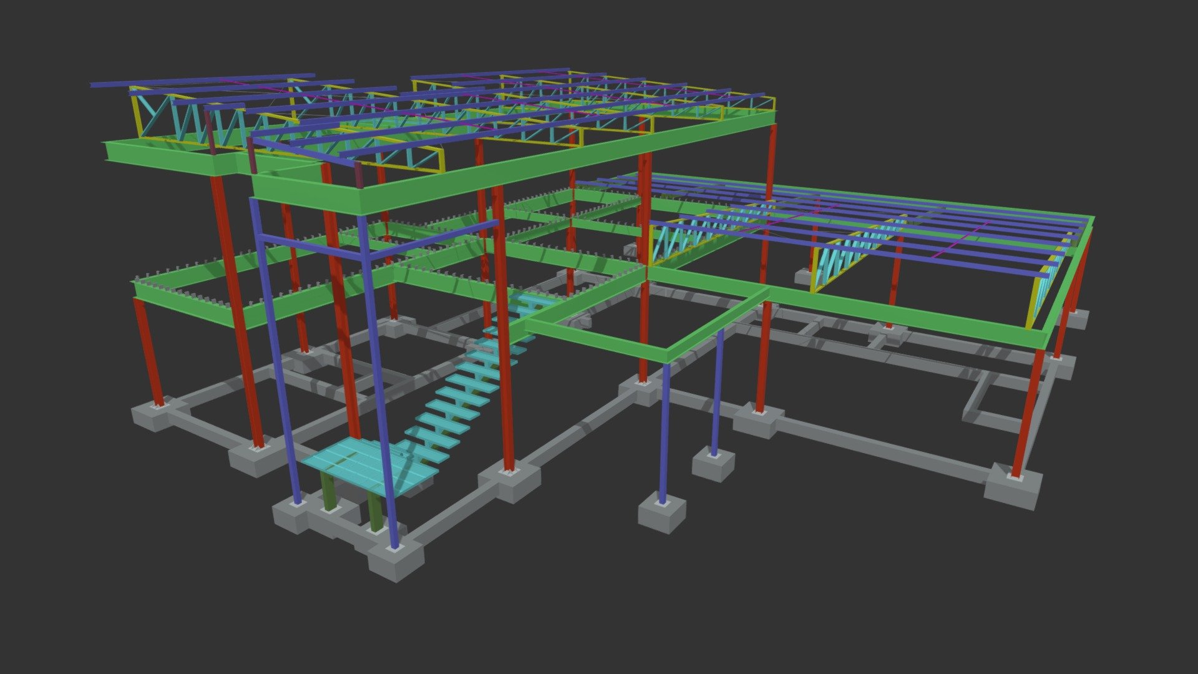1198x674 pixels.
Task: Click the isolated gray footing under longer blue post
Action: pyautogui.click(x=662, y=512)
